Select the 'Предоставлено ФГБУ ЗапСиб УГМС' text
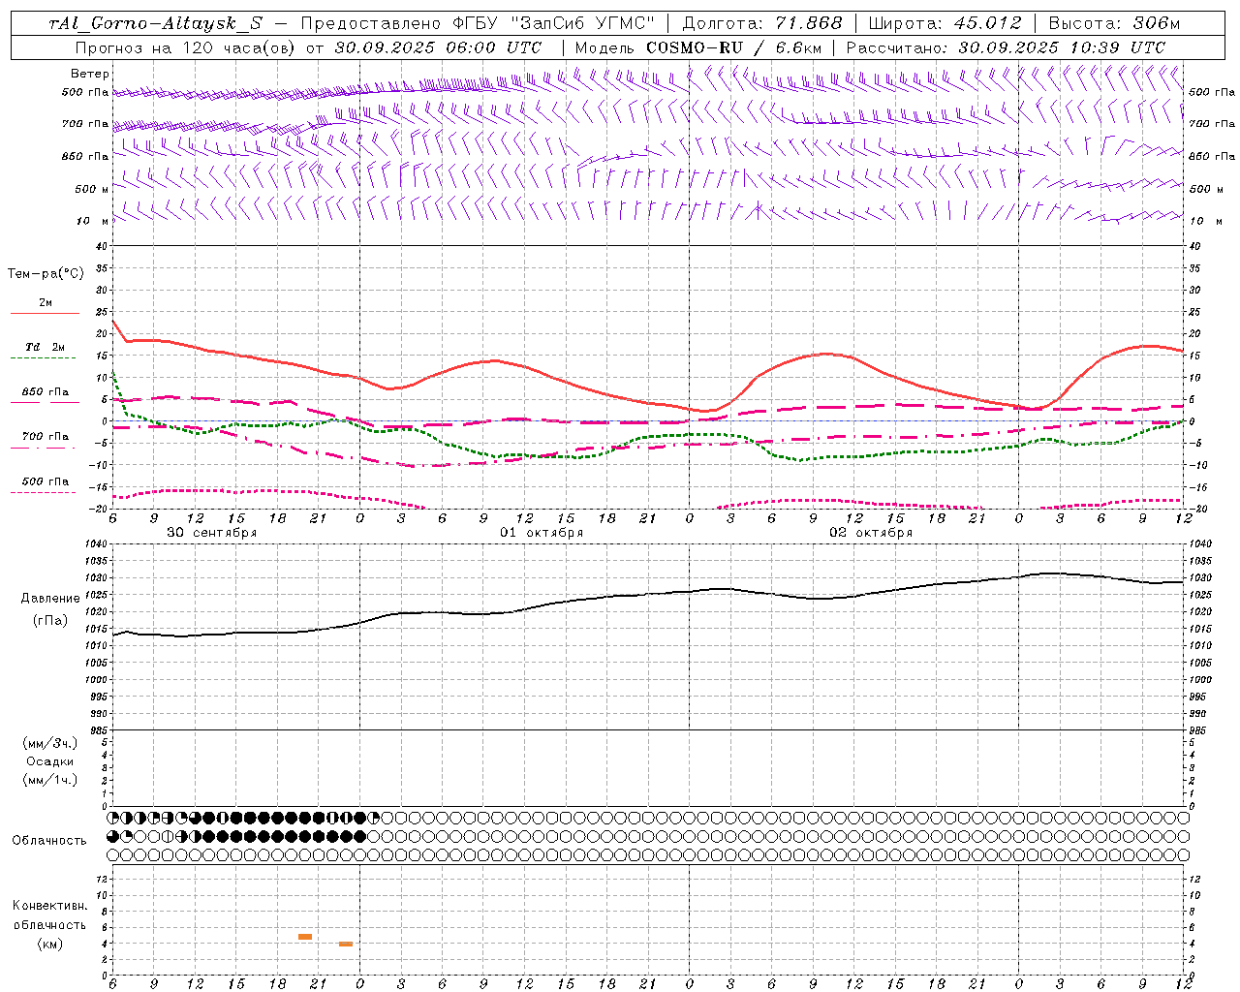 479,23
